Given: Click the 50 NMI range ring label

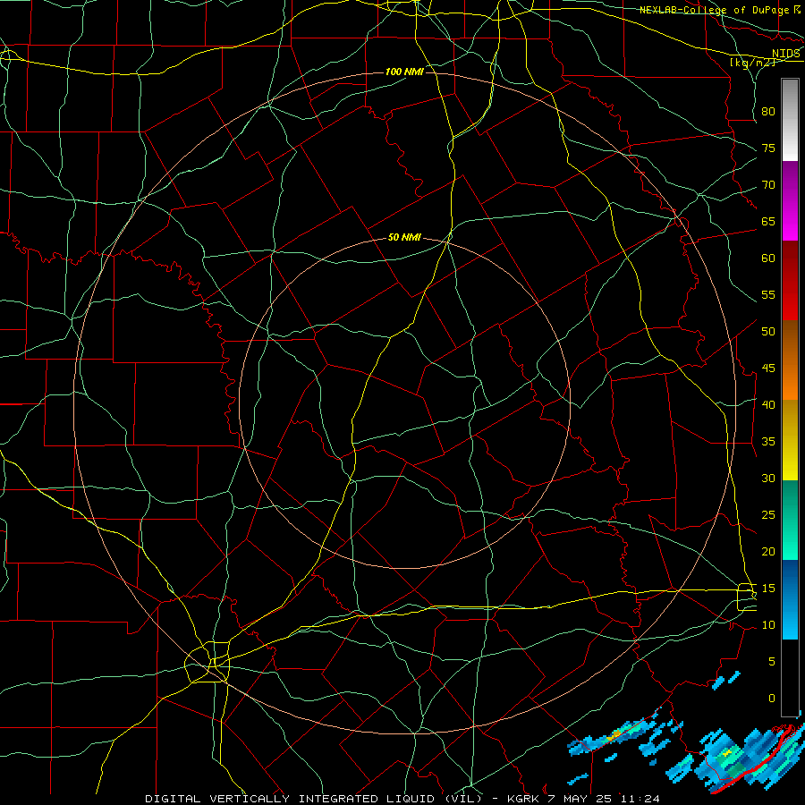Looking at the screenshot, I should (x=404, y=237).
